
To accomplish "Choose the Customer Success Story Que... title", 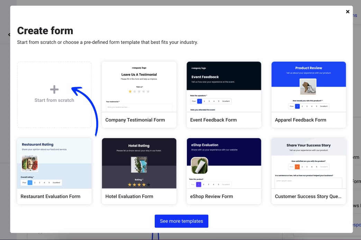I will pos(308,196).
